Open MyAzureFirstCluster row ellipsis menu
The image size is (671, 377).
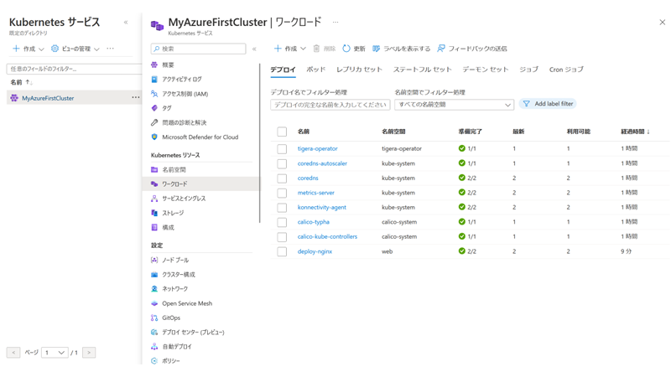point(136,97)
